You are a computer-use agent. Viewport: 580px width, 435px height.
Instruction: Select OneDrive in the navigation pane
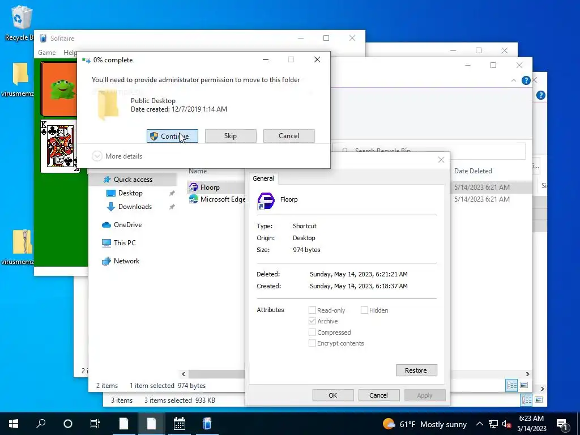coord(127,225)
